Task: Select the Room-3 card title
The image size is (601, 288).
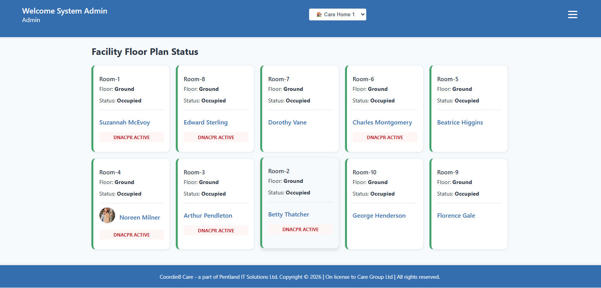Action: pyautogui.click(x=194, y=172)
